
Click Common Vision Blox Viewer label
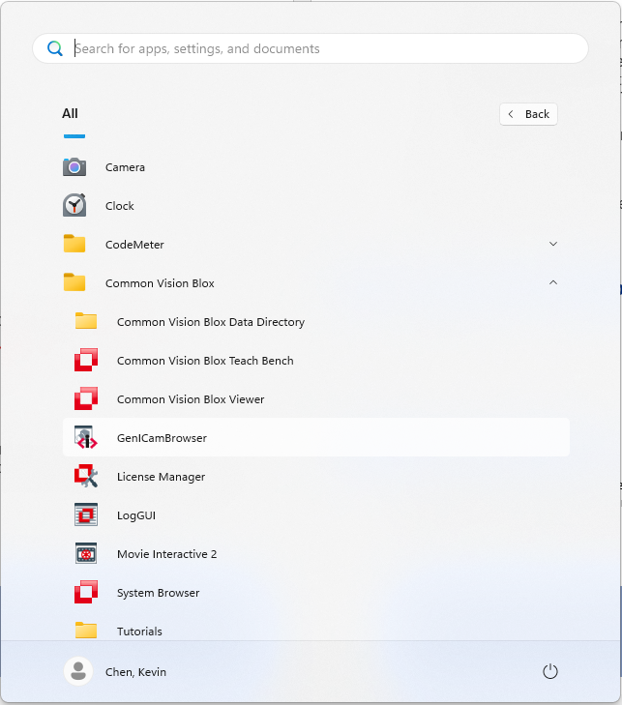191,399
